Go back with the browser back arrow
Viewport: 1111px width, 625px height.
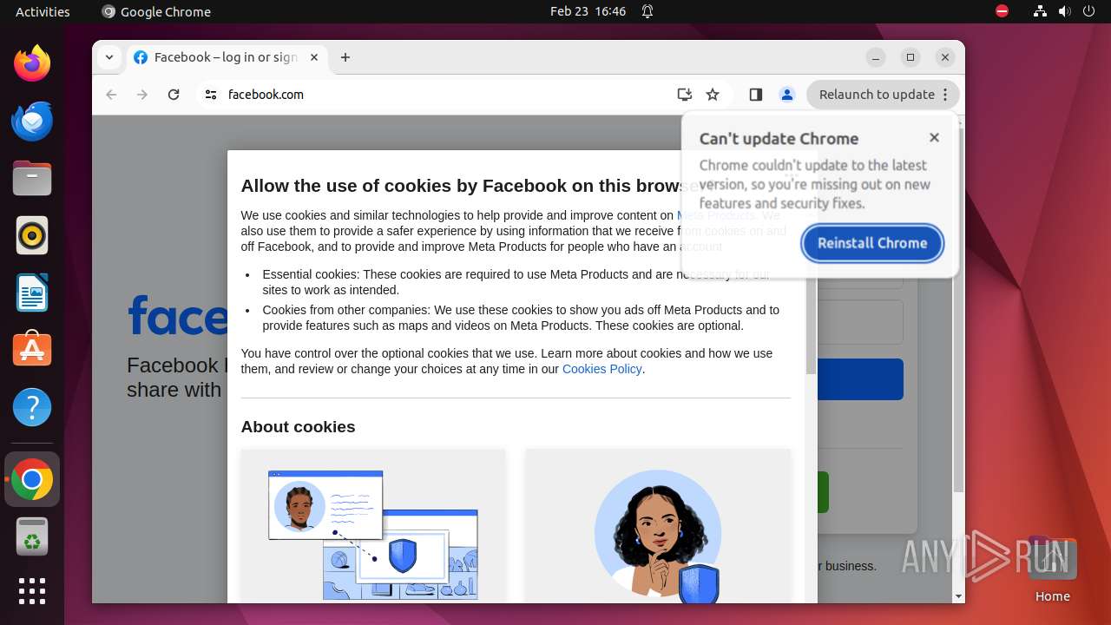click(x=111, y=95)
